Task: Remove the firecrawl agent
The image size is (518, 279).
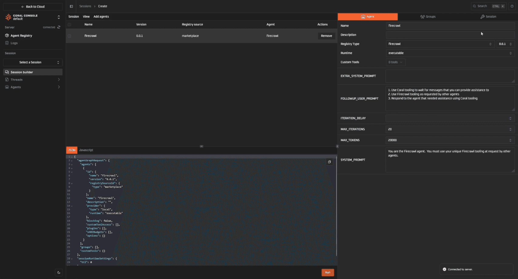Action: (x=327, y=36)
